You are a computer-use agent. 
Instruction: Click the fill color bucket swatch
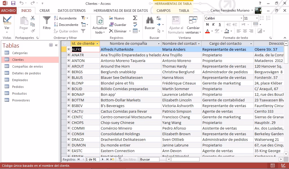227,31
